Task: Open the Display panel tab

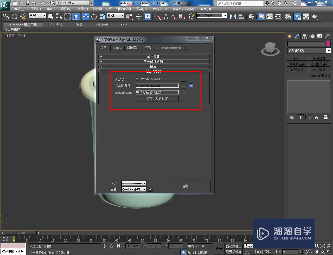Action: (320, 36)
